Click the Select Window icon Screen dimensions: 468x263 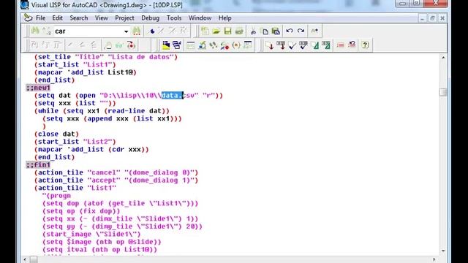[177, 45]
